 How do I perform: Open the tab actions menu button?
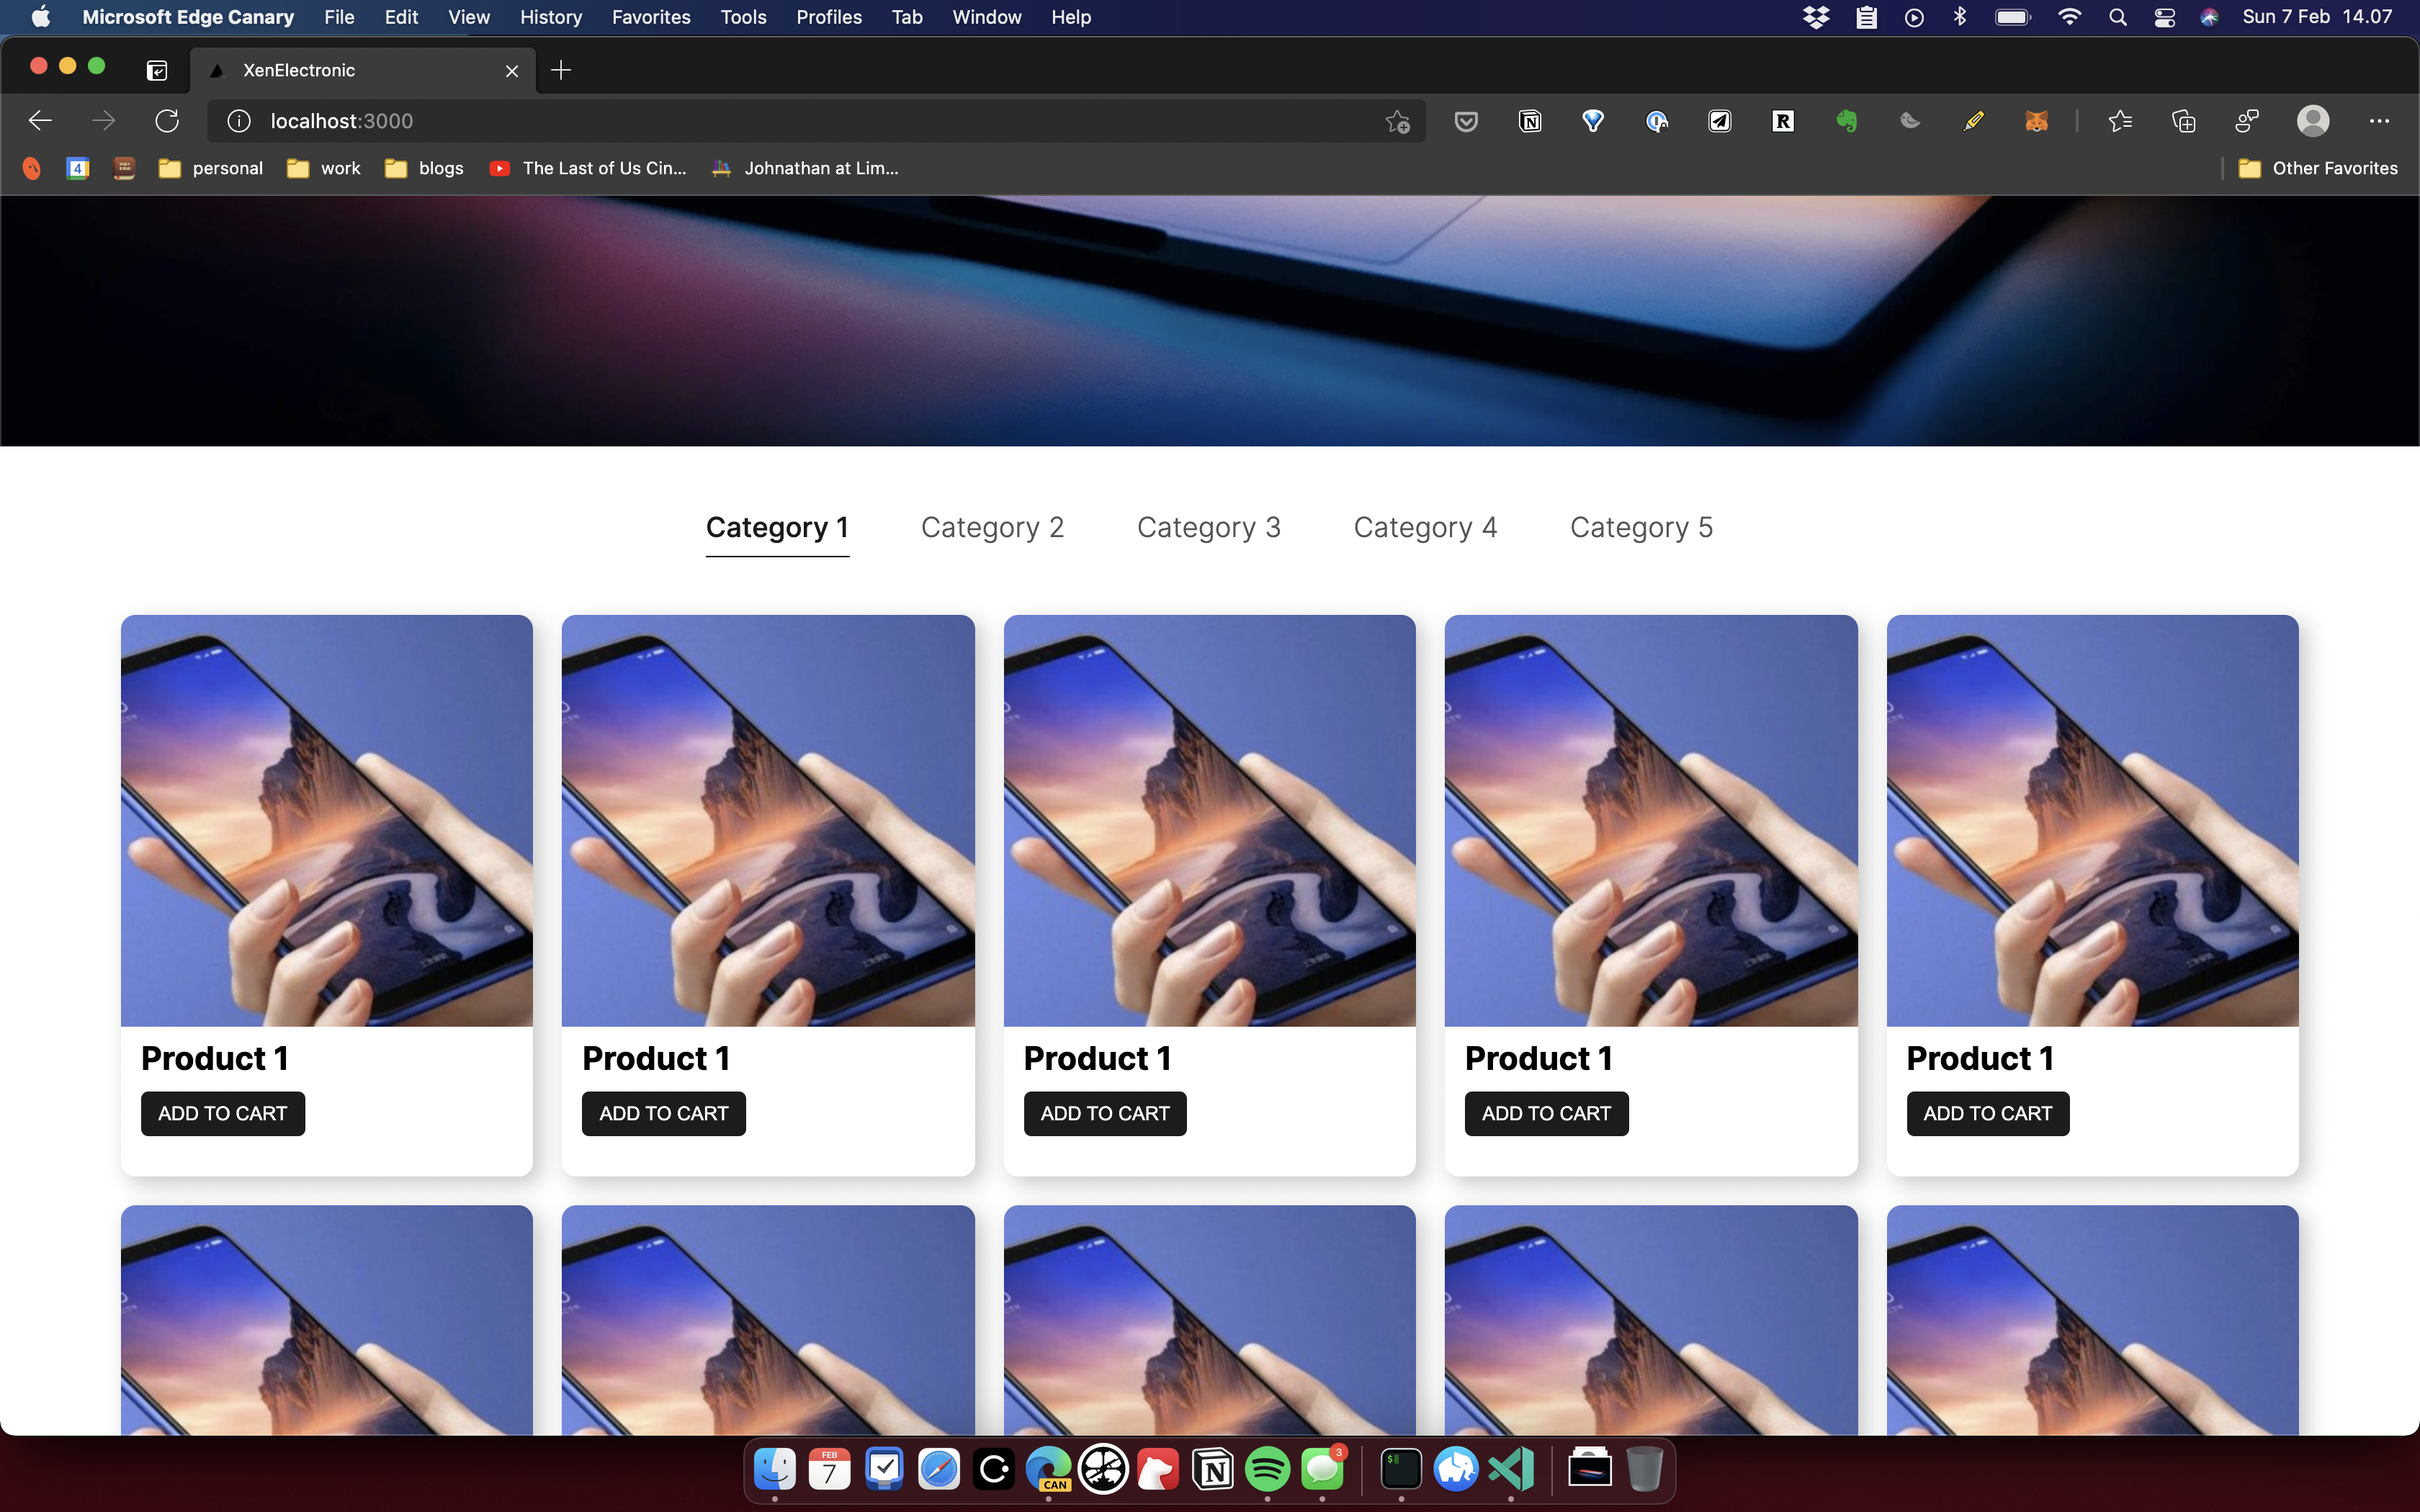tap(157, 70)
